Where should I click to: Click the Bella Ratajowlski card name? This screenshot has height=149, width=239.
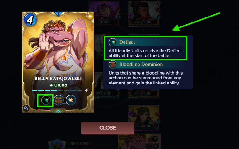pyautogui.click(x=58, y=79)
